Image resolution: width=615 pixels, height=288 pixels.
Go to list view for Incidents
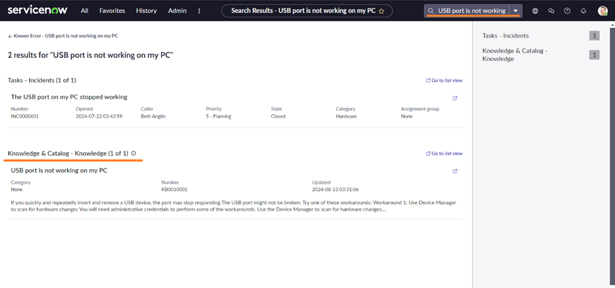[x=445, y=80]
